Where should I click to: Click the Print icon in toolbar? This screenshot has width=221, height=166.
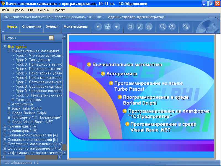point(149,27)
